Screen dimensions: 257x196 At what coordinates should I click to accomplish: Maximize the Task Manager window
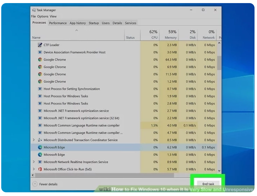pos(203,10)
